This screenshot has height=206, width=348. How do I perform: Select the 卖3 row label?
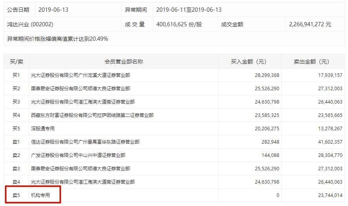[16, 168]
